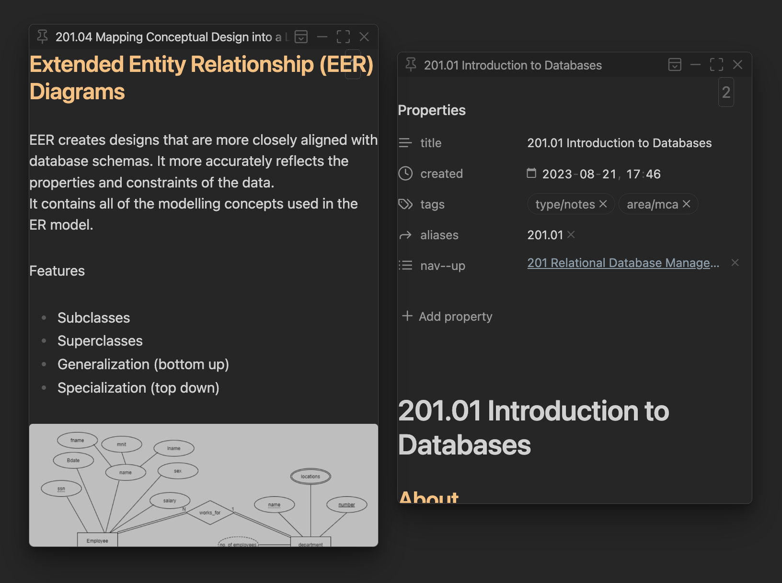Click the calendar icon next to the created date
Viewport: 782px width, 583px height.
point(531,174)
